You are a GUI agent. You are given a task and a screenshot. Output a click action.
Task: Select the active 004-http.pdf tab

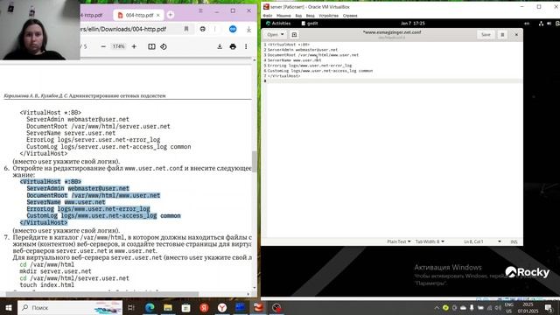138,16
